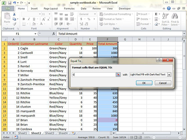Expand the Name Box dropdown arrow

[x=35, y=34]
